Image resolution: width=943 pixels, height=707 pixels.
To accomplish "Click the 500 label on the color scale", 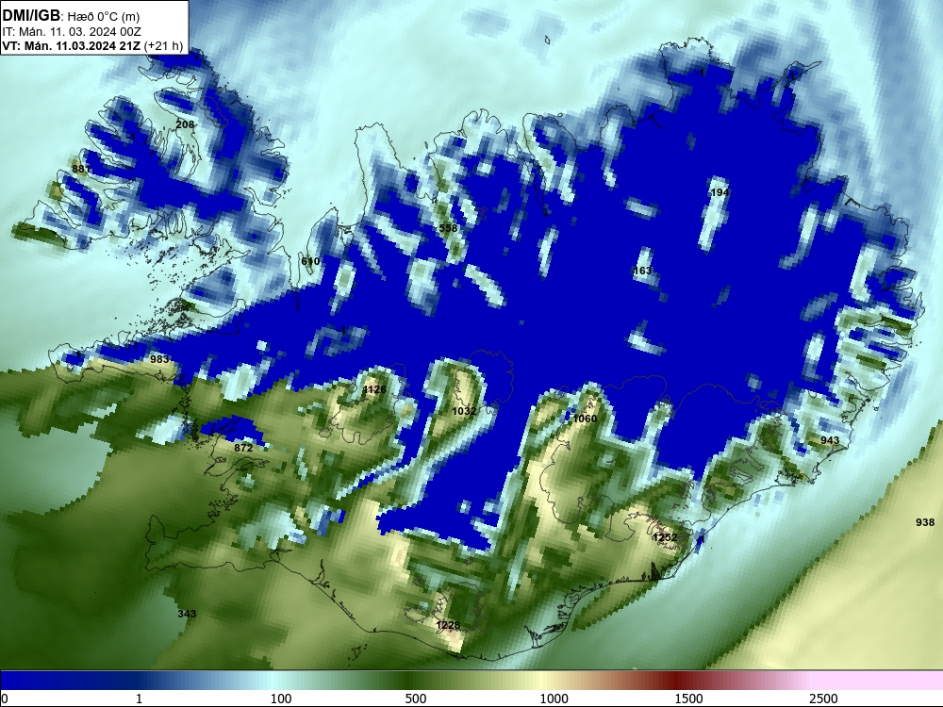I will pos(416,699).
